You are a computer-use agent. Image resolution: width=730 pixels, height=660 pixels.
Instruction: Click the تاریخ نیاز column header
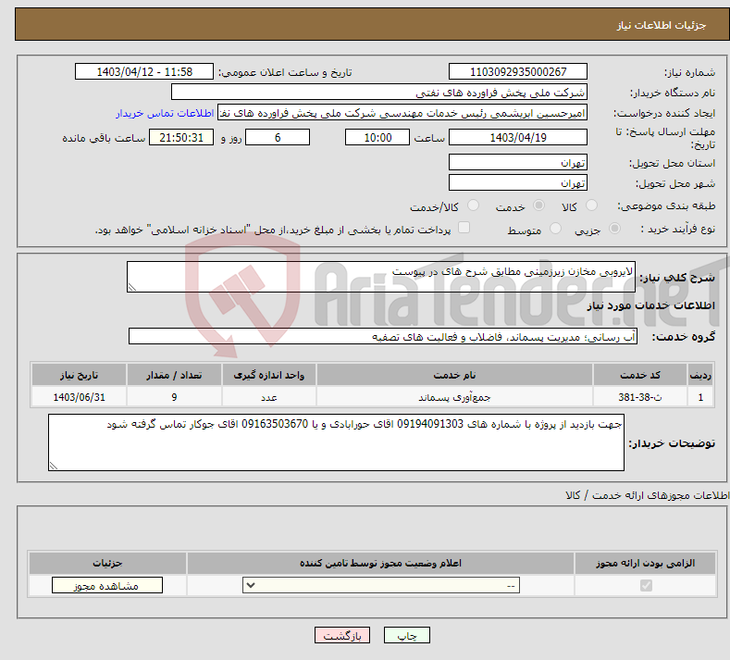[x=80, y=375]
